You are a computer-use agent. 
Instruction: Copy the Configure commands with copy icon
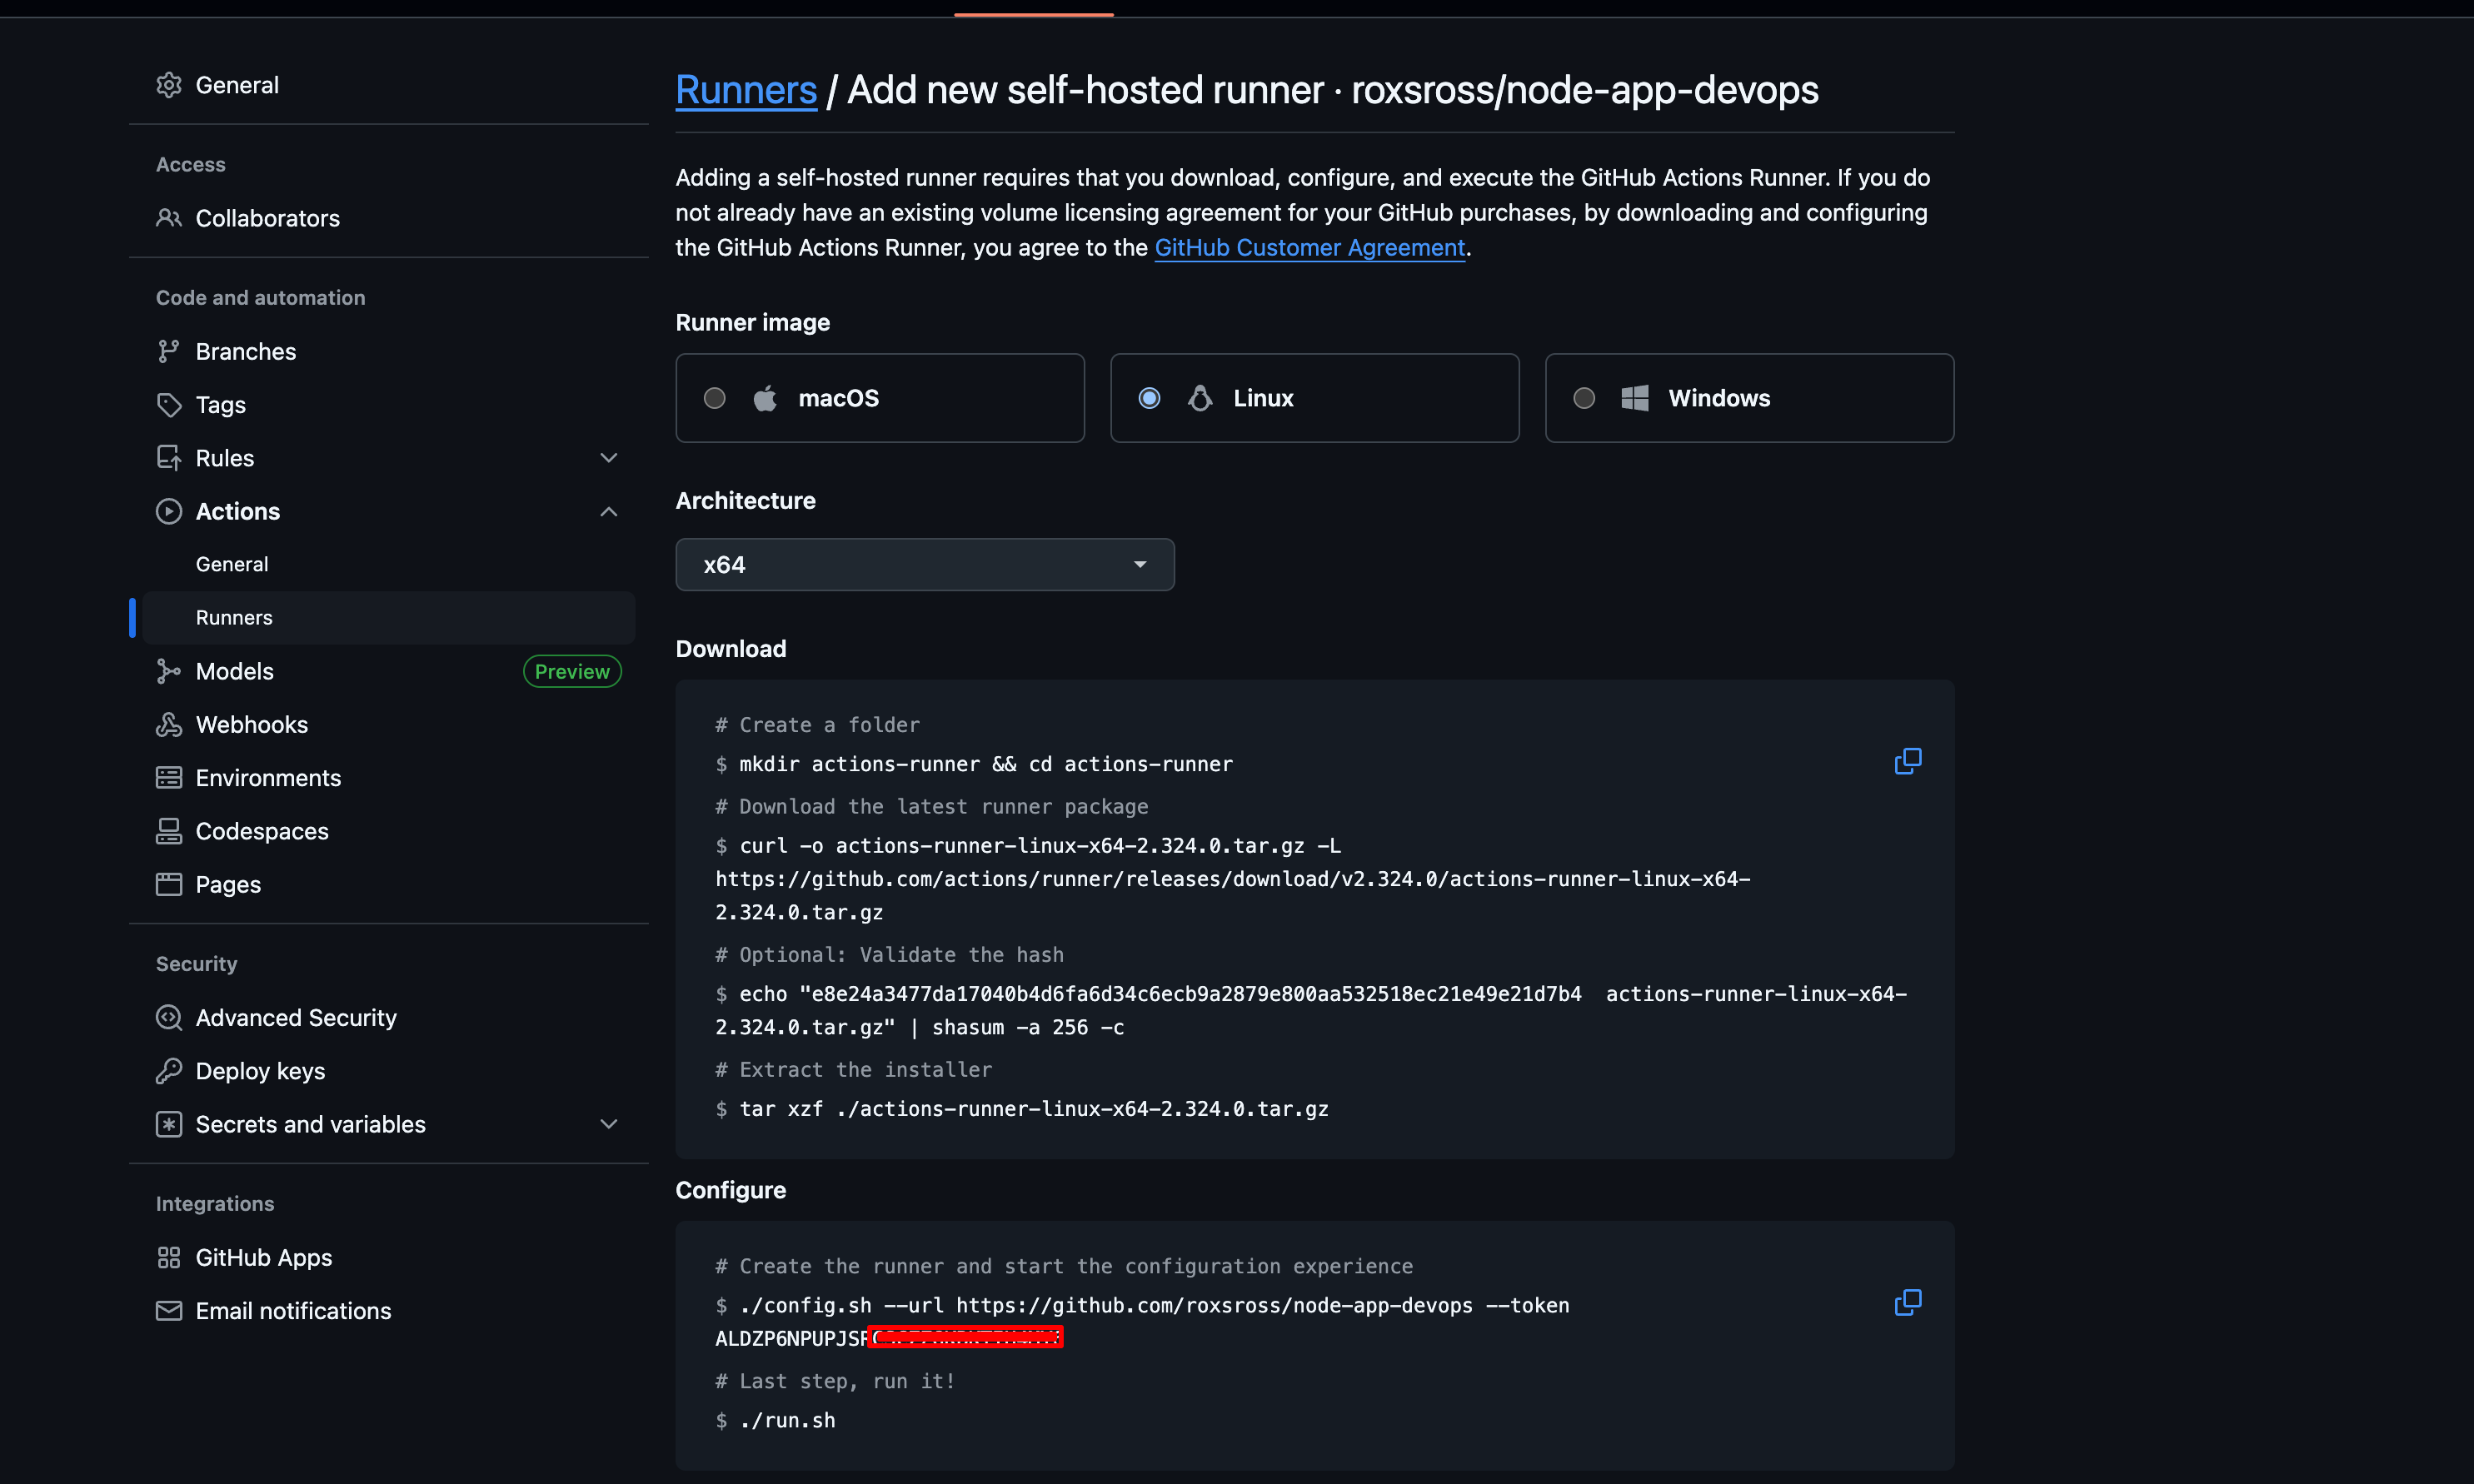point(1907,1302)
